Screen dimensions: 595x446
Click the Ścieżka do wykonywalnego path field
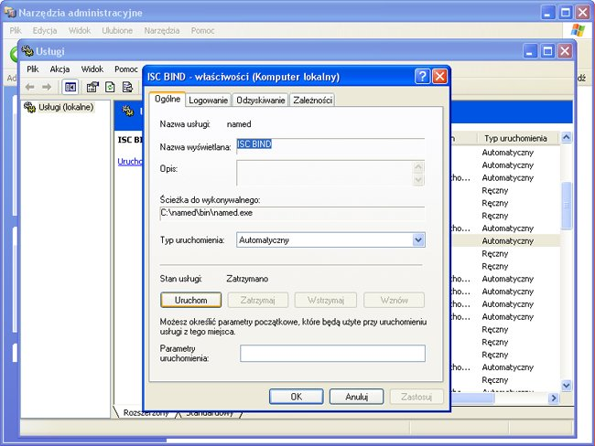(x=292, y=213)
